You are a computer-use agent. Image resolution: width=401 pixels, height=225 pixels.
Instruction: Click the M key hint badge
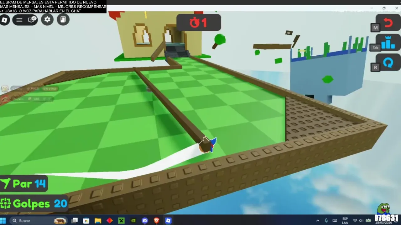(375, 28)
